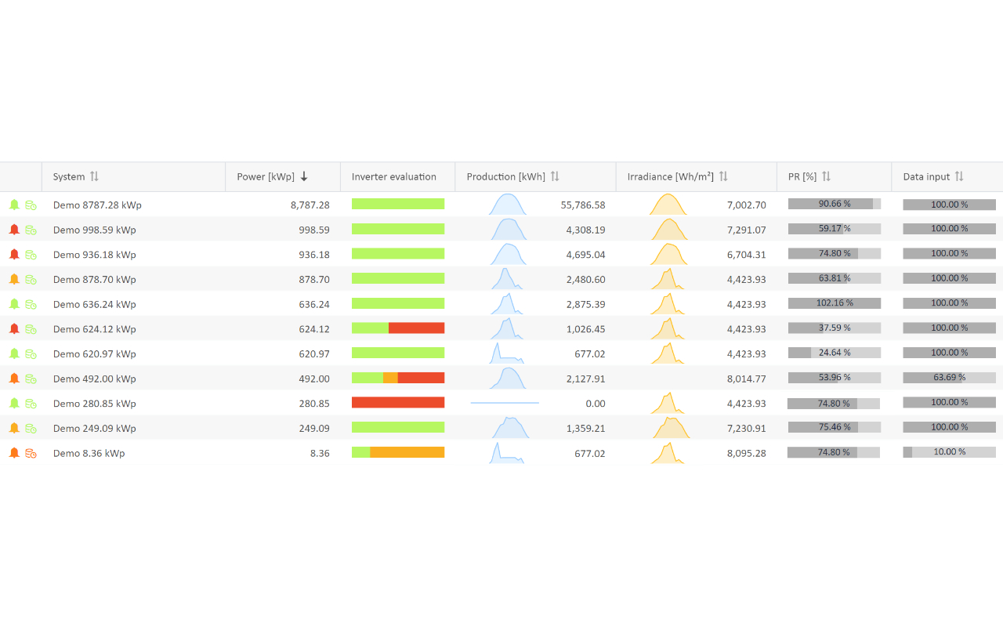
Task: Click the production sparkline for Demo 636.24 kWp
Action: [508, 304]
